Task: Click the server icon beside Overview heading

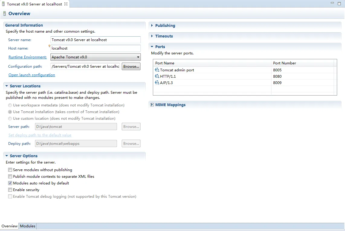Action: (x=5, y=14)
